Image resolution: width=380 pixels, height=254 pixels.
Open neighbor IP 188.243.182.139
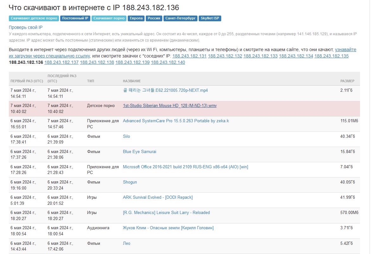[132, 62]
